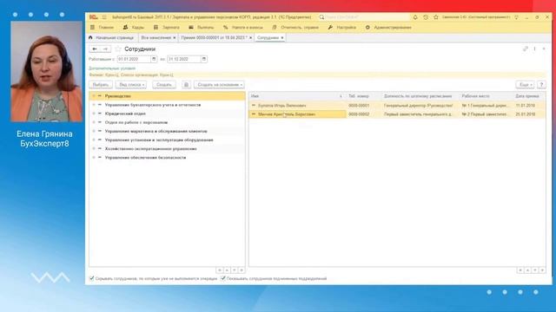This screenshot has width=556, height=312.
Task: Select the employee row with number 0000-00001
Action: click(x=397, y=106)
